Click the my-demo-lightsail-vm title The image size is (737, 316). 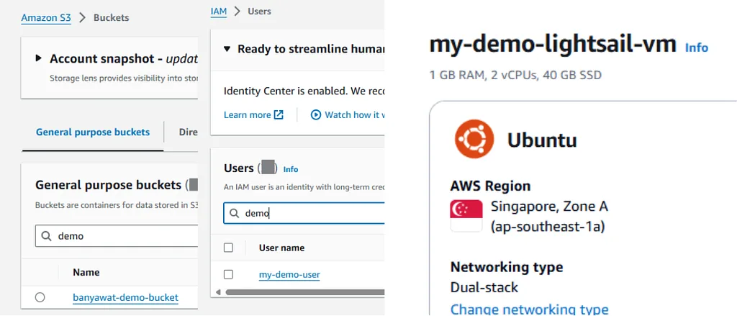click(553, 44)
